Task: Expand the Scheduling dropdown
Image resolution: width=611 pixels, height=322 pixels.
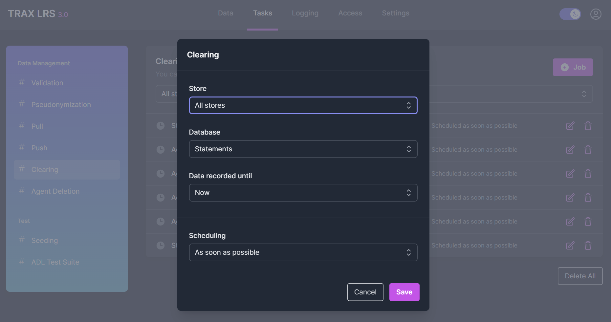Action: (303, 252)
